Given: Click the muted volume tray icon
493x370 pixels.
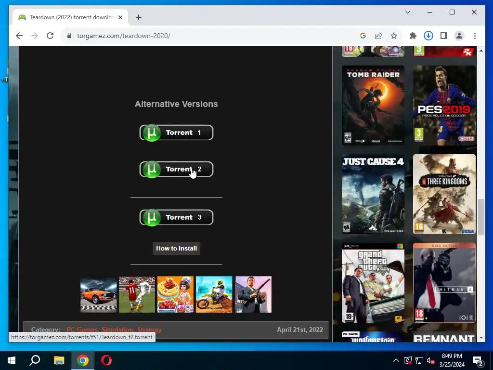Looking at the screenshot, I should 430,360.
